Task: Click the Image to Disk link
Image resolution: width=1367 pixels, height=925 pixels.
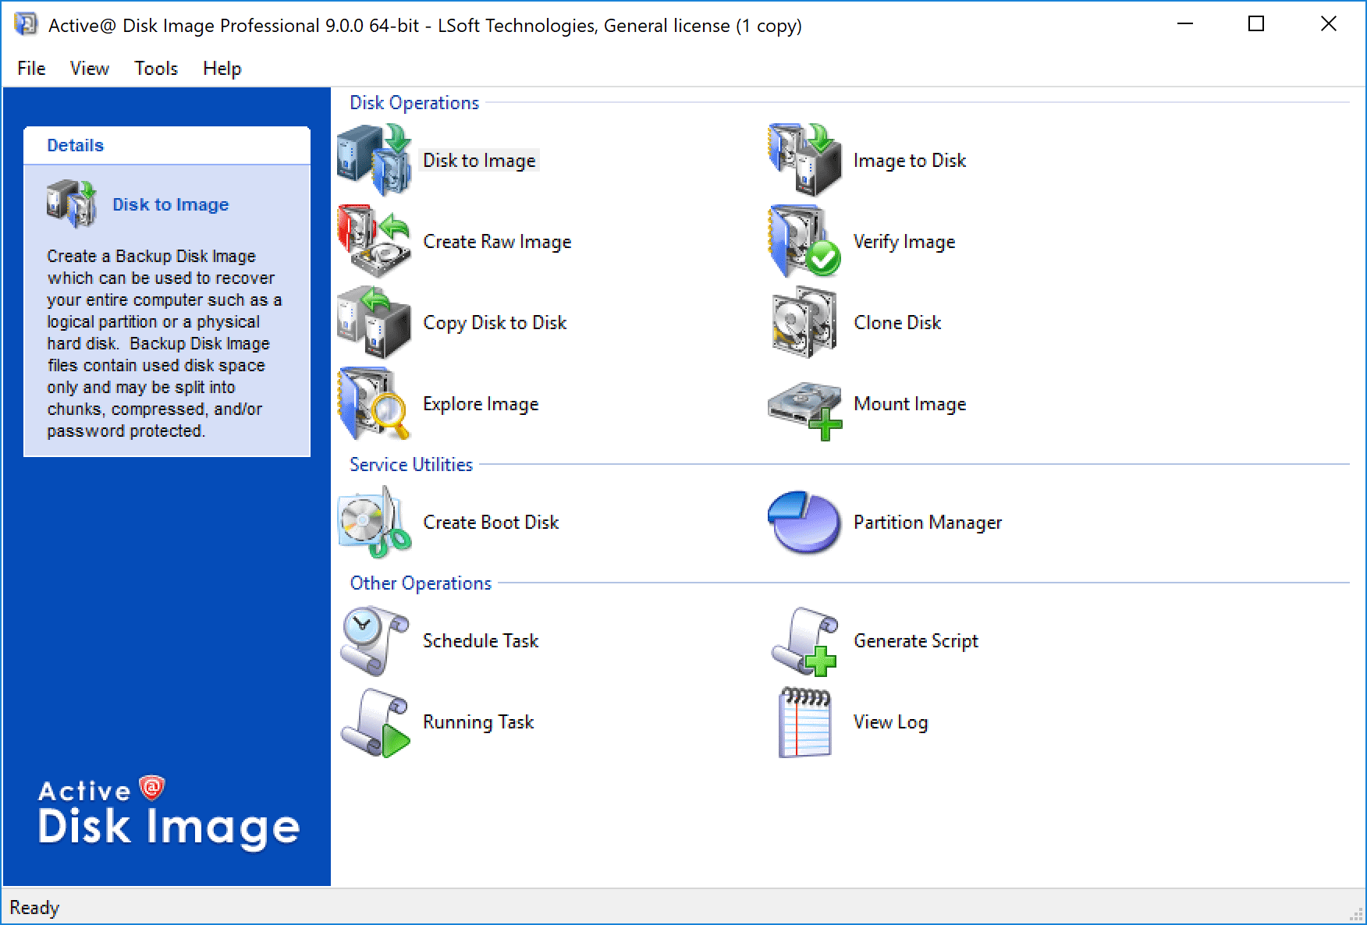Action: [911, 160]
